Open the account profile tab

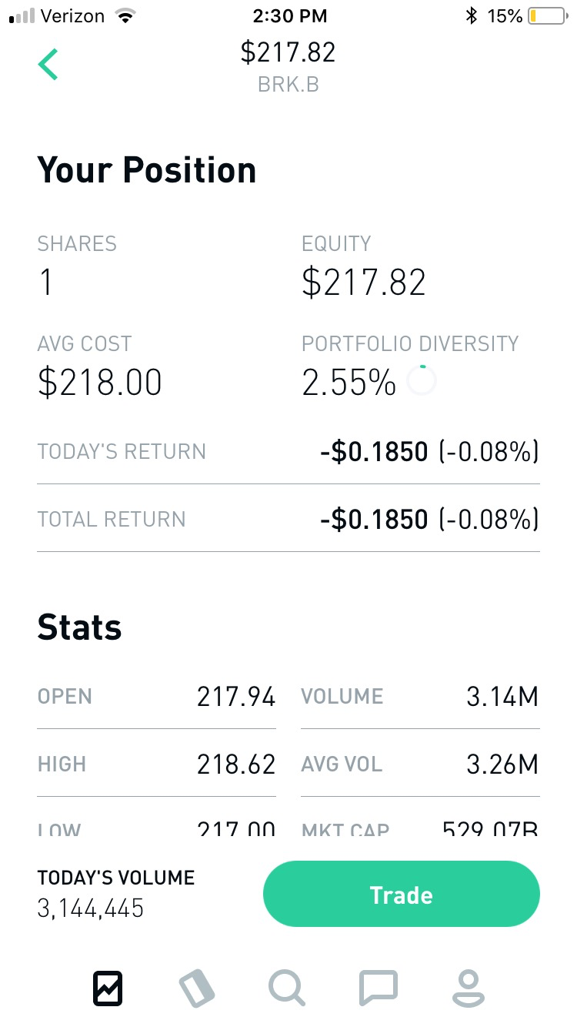pyautogui.click(x=468, y=988)
